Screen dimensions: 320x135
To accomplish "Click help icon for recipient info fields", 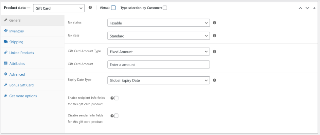I will pyautogui.click(x=112, y=98).
